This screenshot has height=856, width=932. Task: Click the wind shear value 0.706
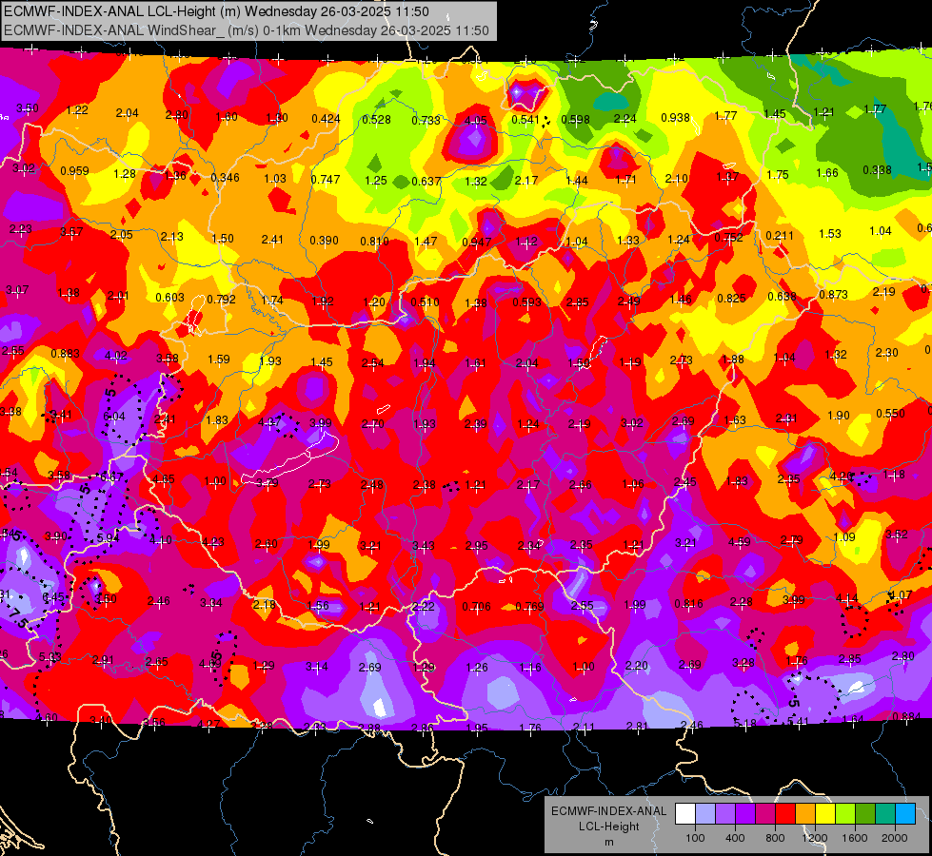477,607
